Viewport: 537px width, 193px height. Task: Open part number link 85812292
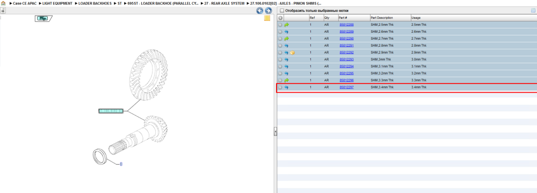pos(346,53)
